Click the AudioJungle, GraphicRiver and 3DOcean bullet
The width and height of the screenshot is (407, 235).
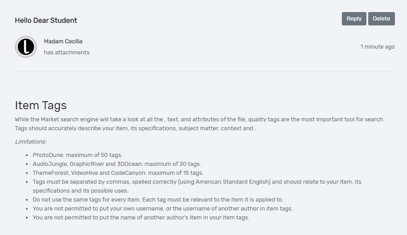[x=116, y=164]
